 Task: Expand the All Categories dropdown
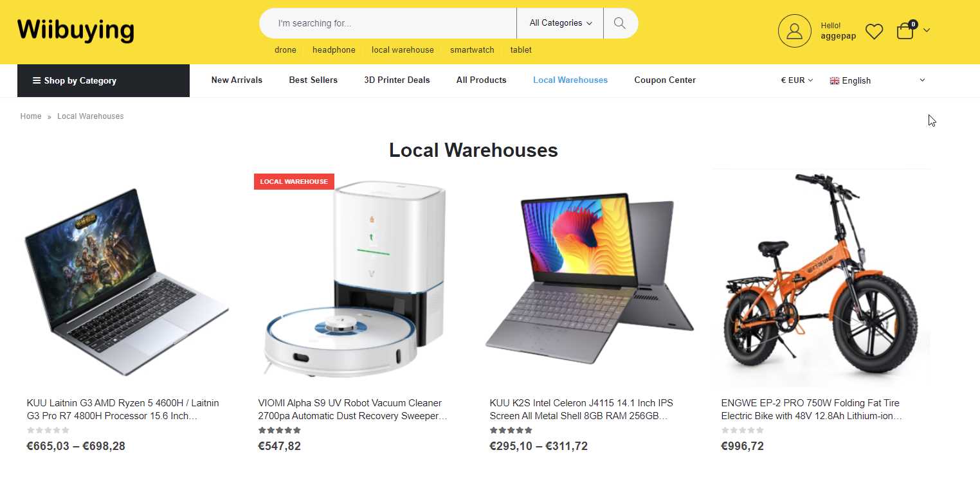click(x=560, y=23)
